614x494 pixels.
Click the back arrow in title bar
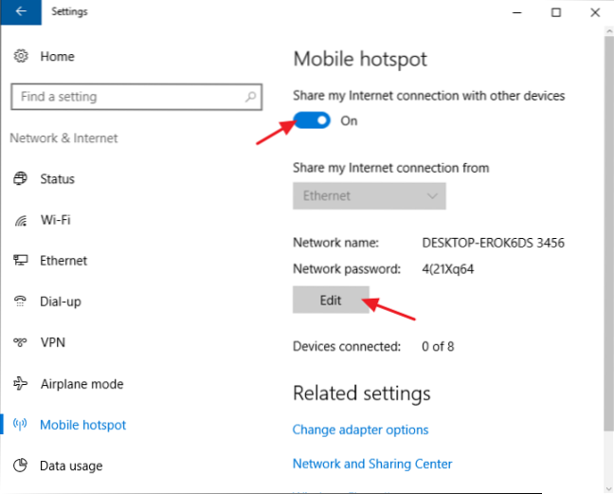click(x=21, y=11)
